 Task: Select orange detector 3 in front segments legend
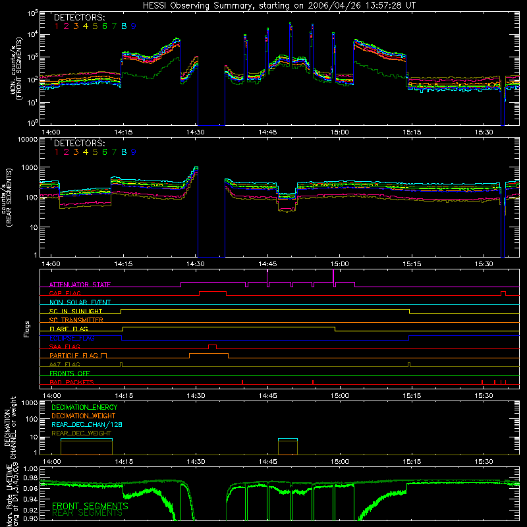pos(76,26)
